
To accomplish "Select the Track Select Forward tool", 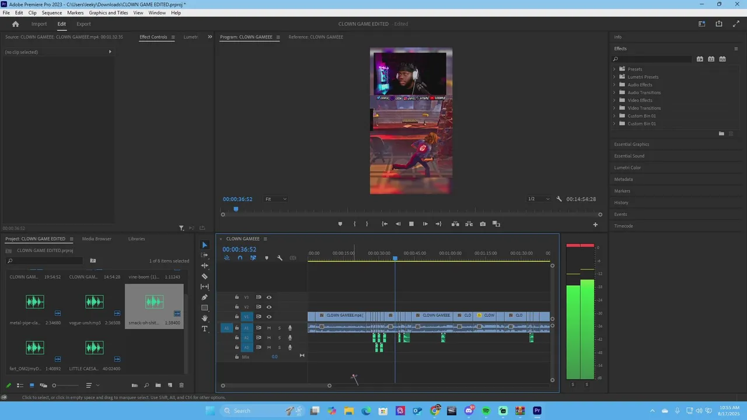I will (205, 256).
